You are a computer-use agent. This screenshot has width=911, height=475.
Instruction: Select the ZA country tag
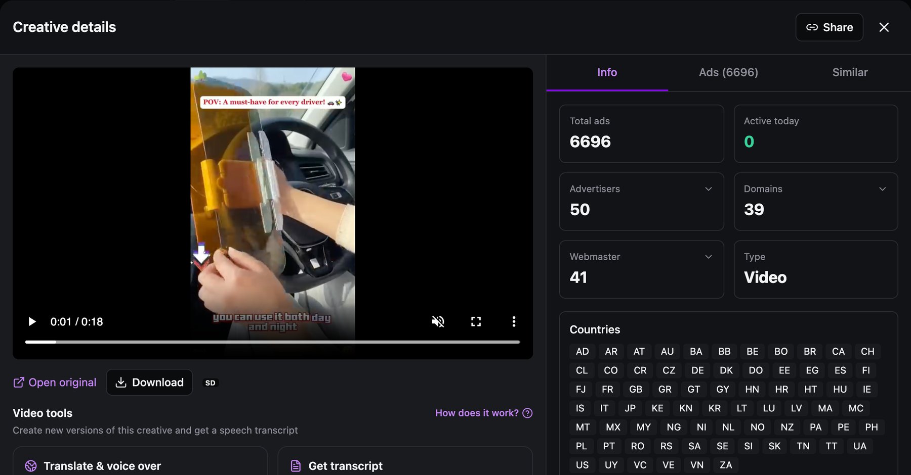click(726, 465)
